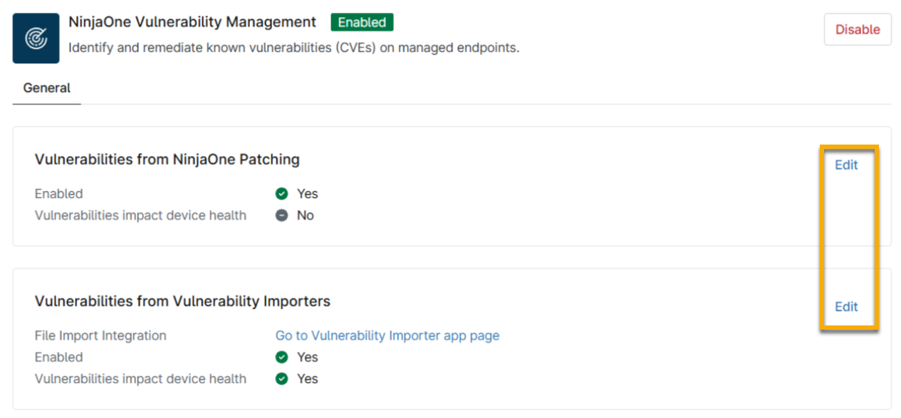Screen dimensions: 901x418
Task: Edit Vulnerabilities from Vulnerability Importers settings
Action: coord(846,307)
